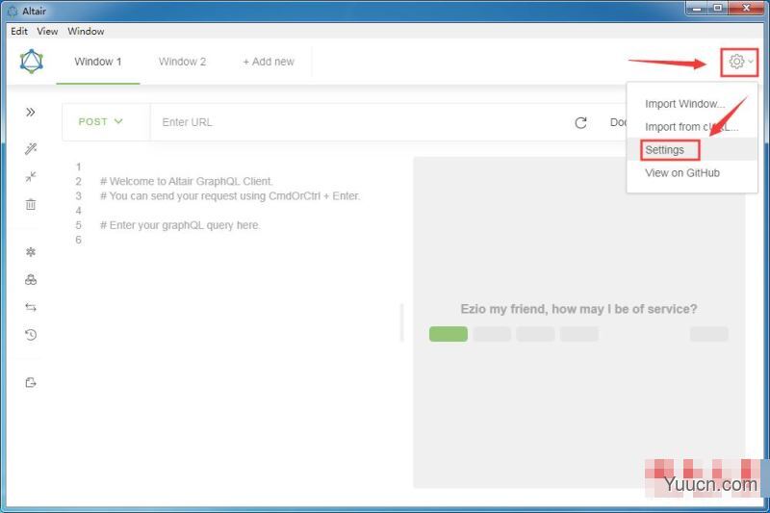
Task: Choose Import Window... from the menu
Action: (x=691, y=104)
